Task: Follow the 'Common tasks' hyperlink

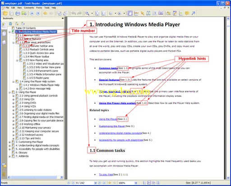Action: coord(108,68)
